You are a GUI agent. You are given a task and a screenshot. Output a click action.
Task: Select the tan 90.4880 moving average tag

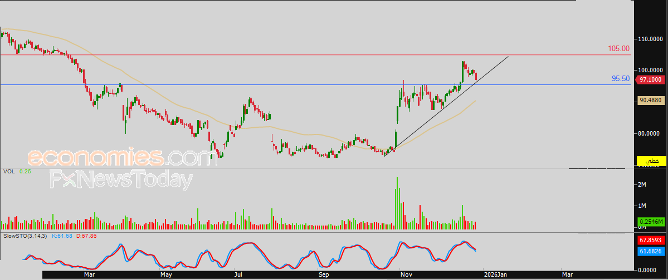click(651, 101)
